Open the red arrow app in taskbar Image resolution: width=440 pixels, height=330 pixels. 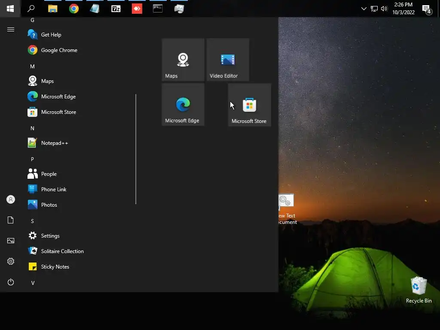137,9
